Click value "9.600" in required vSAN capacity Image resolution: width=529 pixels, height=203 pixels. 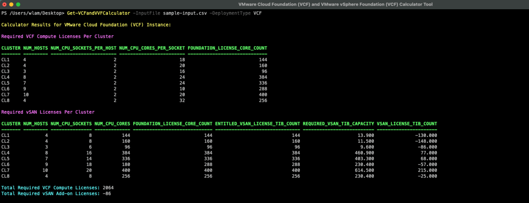point(367,147)
